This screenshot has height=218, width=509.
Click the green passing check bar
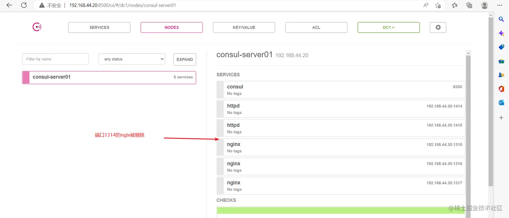pos(341,211)
